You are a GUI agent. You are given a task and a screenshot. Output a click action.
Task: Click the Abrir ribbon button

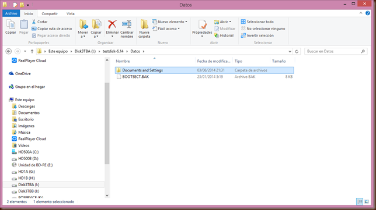222,22
